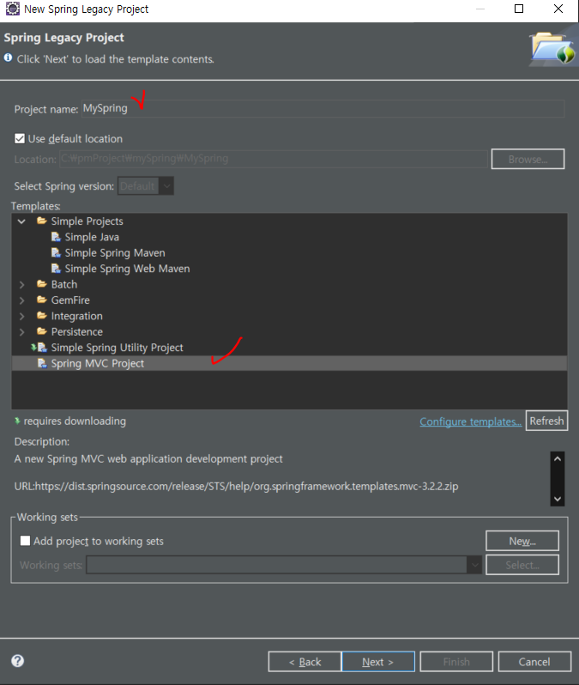Viewport: 579px width, 685px height.
Task: Click the New working set button
Action: [x=522, y=541]
